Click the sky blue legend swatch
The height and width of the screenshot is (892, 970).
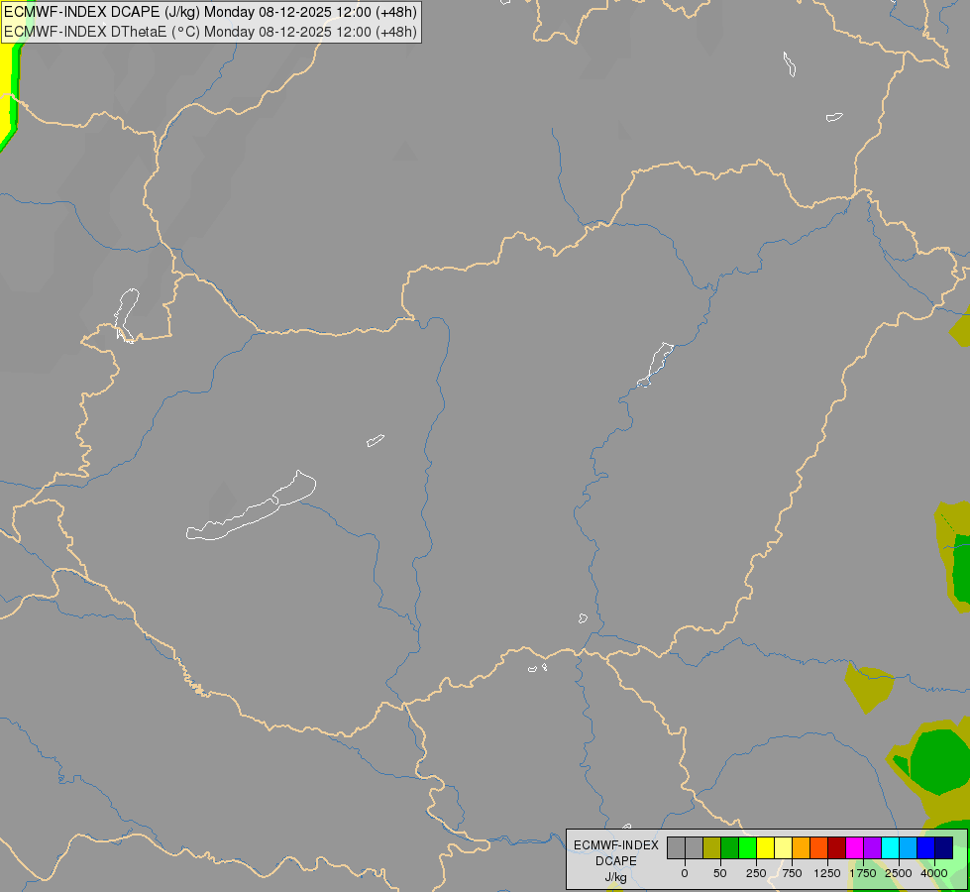909,848
